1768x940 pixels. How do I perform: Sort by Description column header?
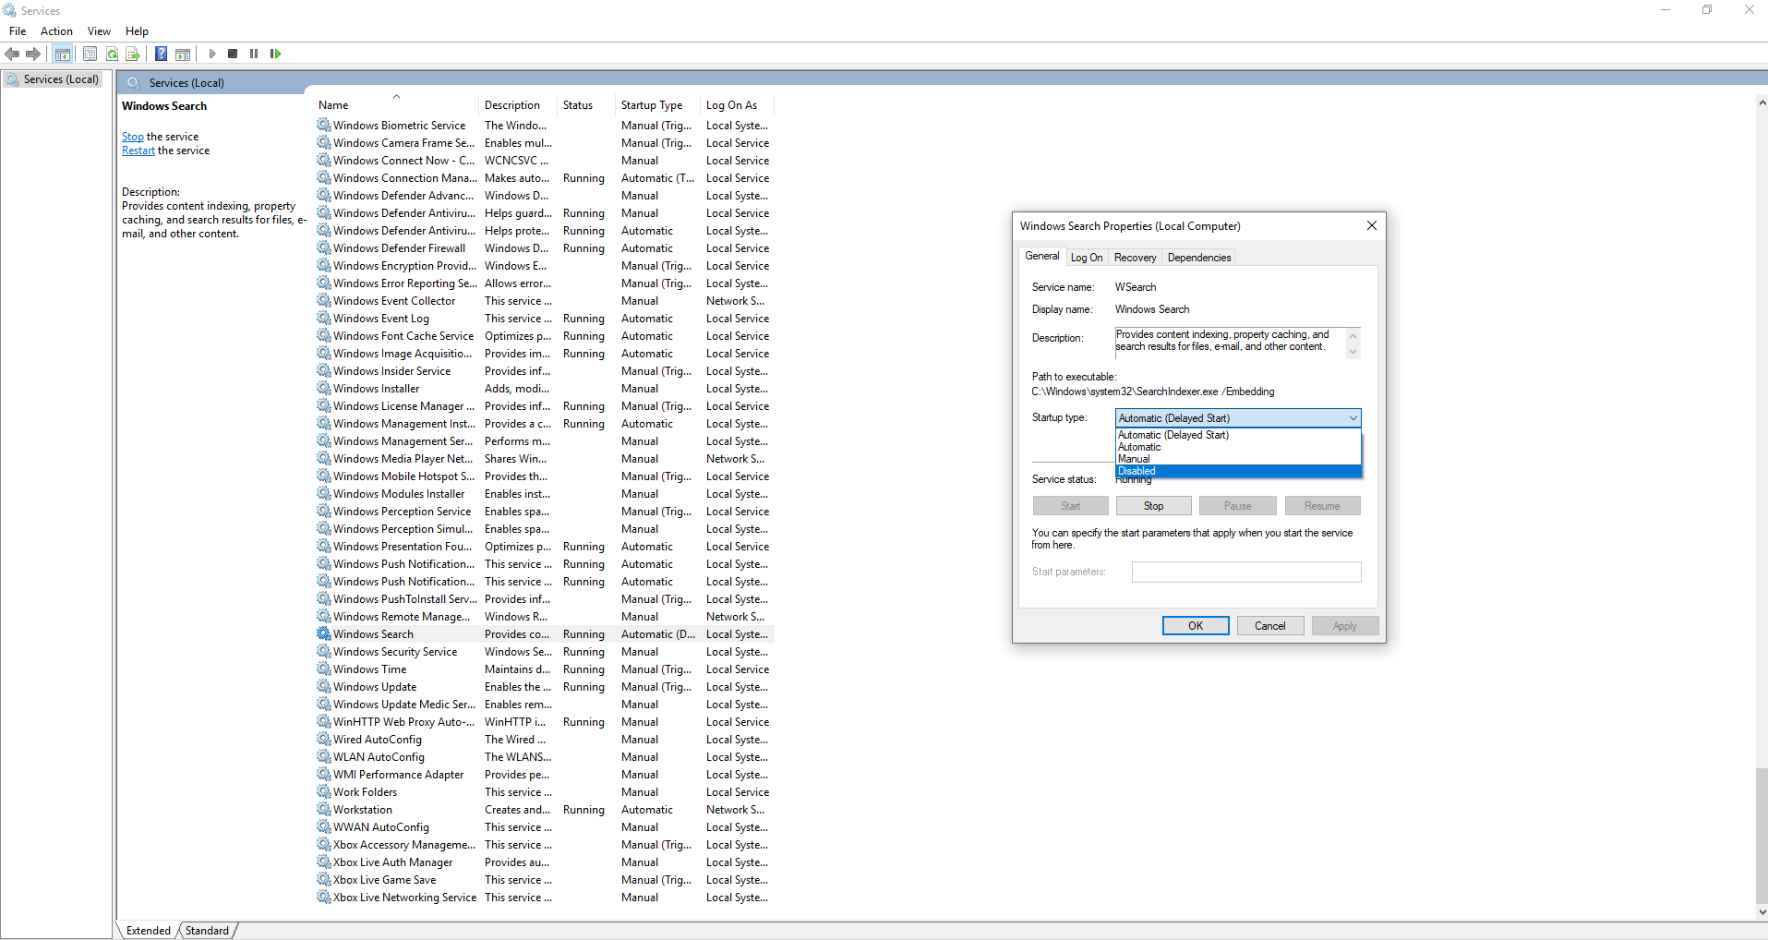point(518,105)
